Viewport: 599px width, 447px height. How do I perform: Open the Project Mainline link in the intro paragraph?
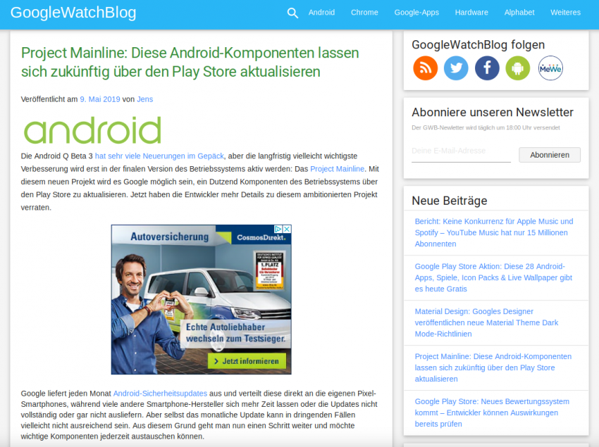tap(337, 169)
